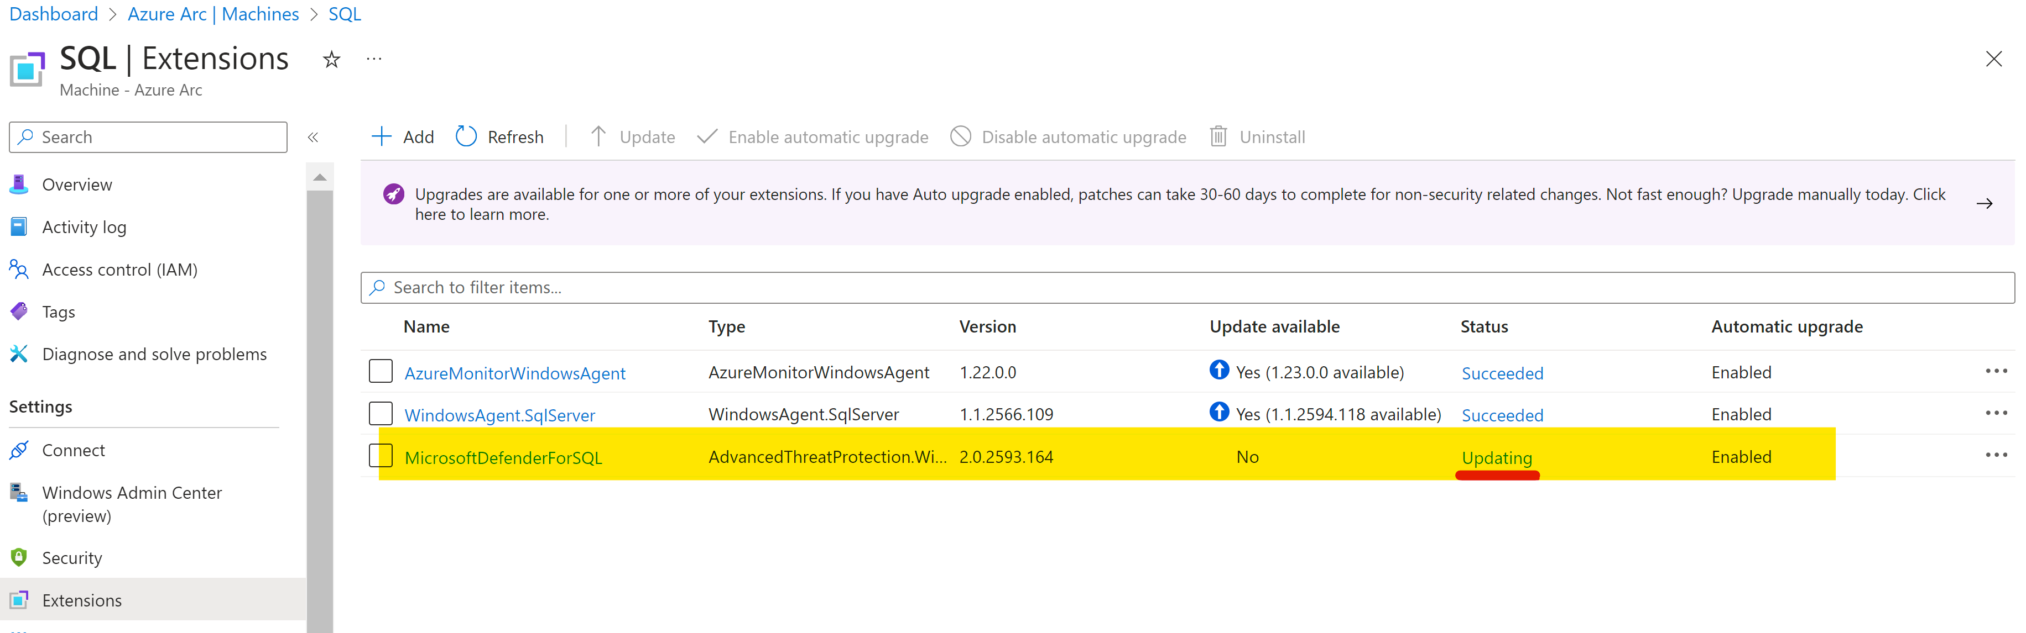Select the WindowsAgent.SqlServer checkbox

[381, 414]
